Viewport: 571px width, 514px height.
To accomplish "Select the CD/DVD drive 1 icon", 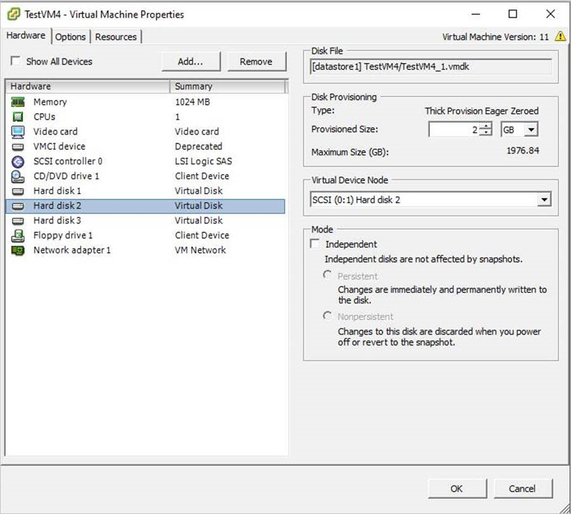I will (18, 176).
